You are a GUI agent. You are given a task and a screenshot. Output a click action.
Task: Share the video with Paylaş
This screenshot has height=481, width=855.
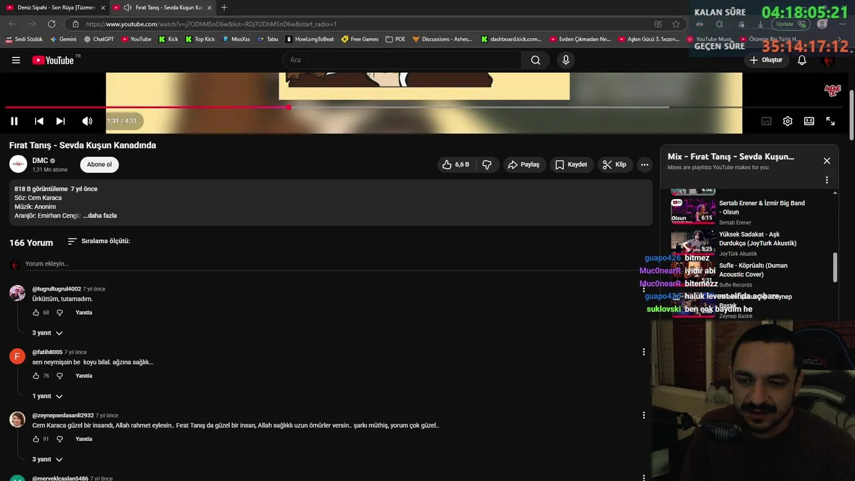[x=523, y=164]
